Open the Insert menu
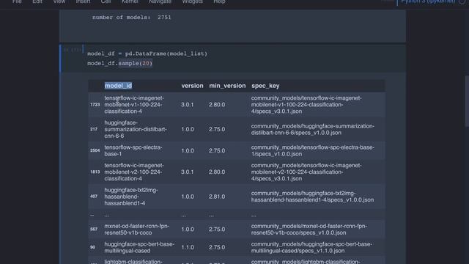Viewport: 469px width, 264px height. coord(83,1)
